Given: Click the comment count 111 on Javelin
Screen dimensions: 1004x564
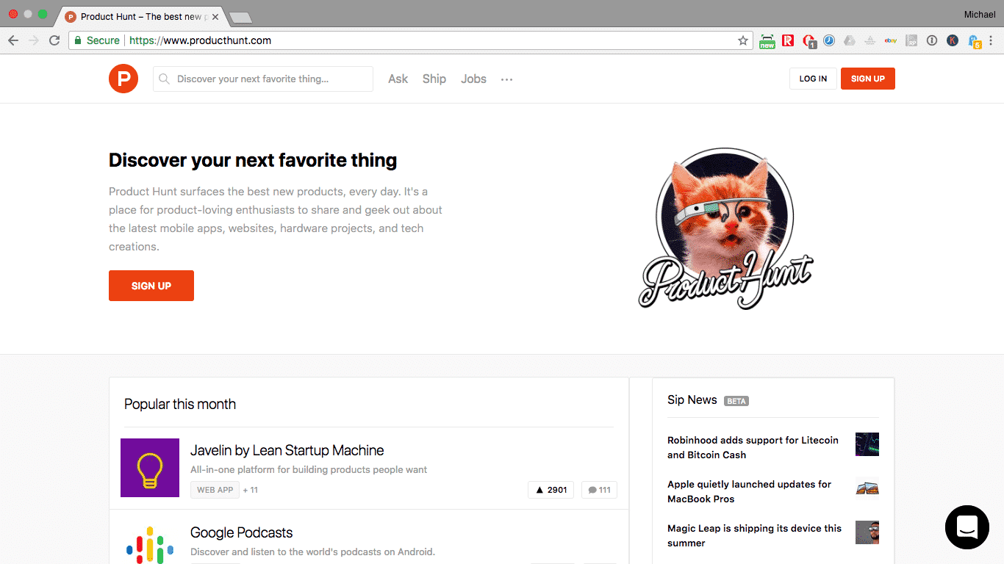Looking at the screenshot, I should (x=599, y=490).
